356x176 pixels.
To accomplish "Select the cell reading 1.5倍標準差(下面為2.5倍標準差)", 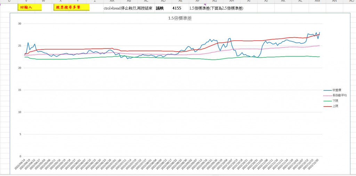I will 216,8.
